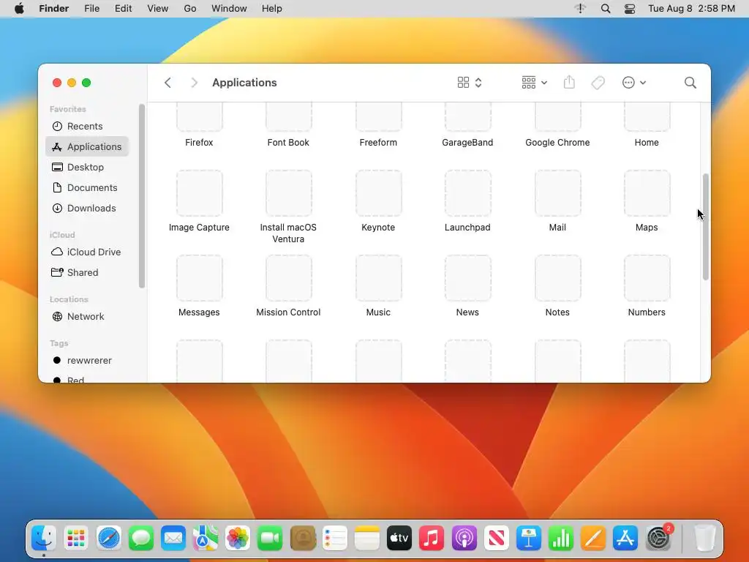Image resolution: width=749 pixels, height=562 pixels.
Task: Select Downloads in the sidebar
Action: (x=87, y=209)
